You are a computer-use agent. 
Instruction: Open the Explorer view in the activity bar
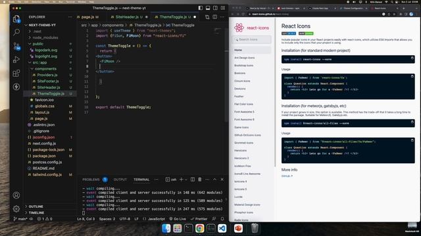tap(16, 19)
